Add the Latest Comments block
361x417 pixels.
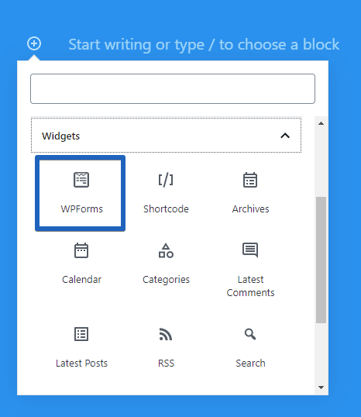[250, 269]
